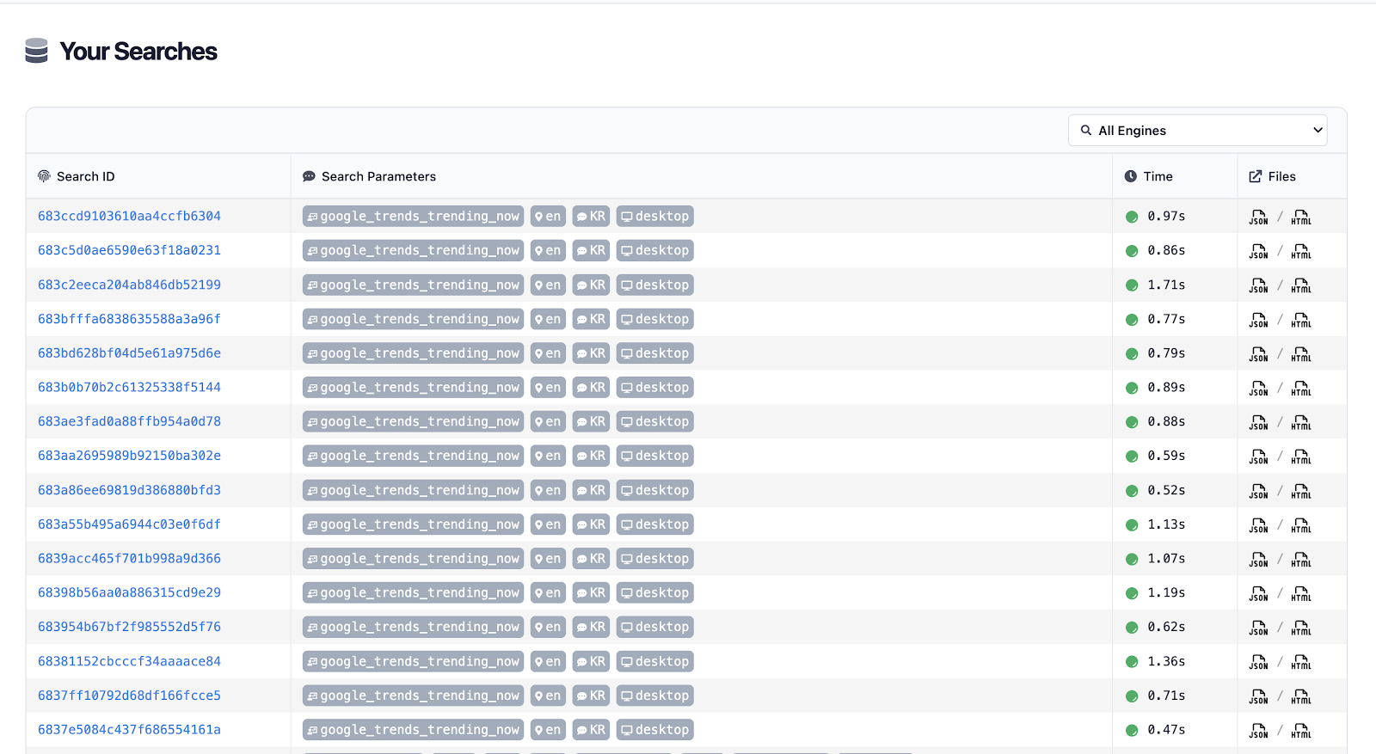Click the KR tag in 683c2eeca204ab846db52199 row

(591, 285)
